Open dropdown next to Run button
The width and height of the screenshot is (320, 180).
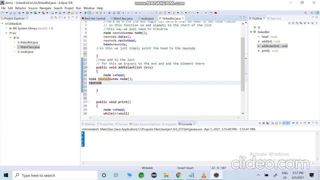coord(31,13)
